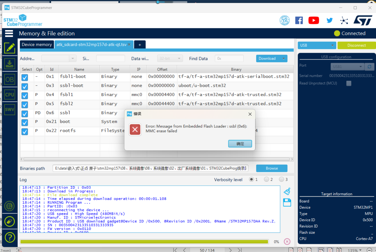
Task: Open the USB connection type dropdown
Action: pyautogui.click(x=317, y=45)
